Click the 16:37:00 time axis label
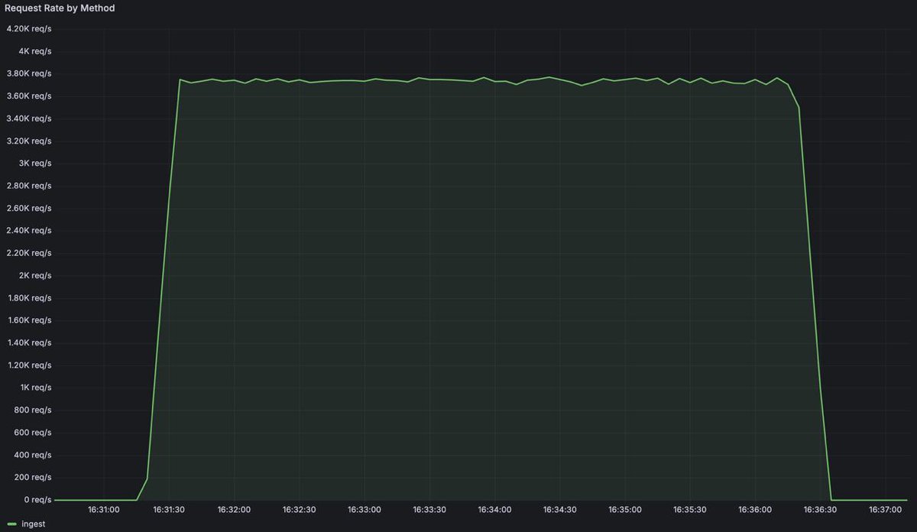The width and height of the screenshot is (917, 532). coord(886,509)
